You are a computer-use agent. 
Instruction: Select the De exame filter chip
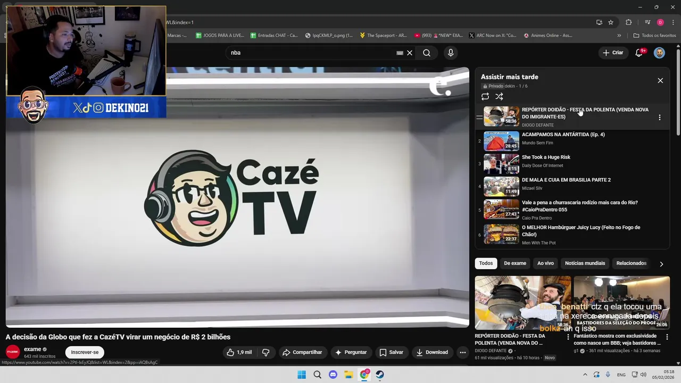pyautogui.click(x=515, y=263)
